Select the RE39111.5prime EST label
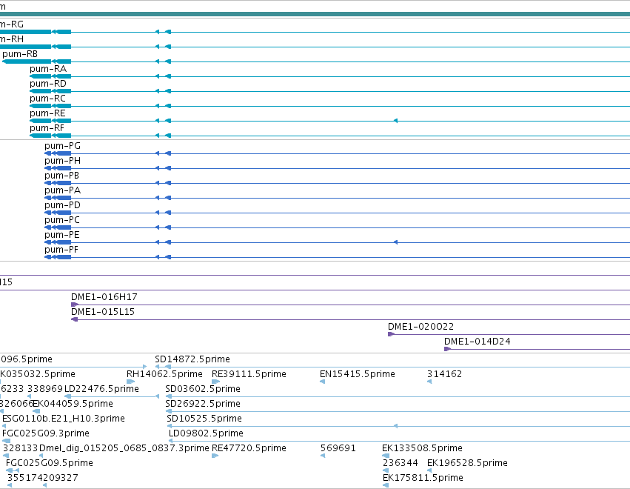The image size is (630, 489). 249,374
